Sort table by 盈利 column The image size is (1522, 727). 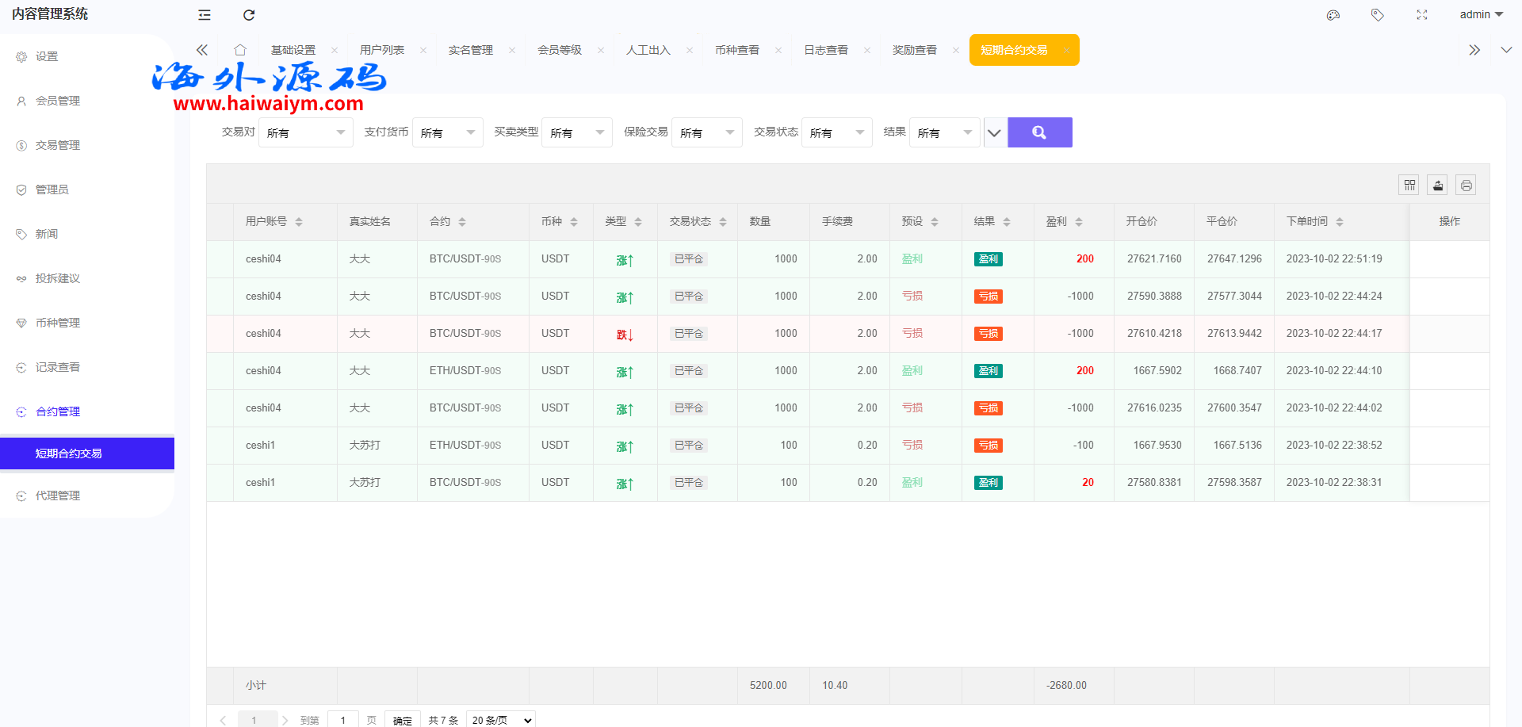click(1078, 222)
